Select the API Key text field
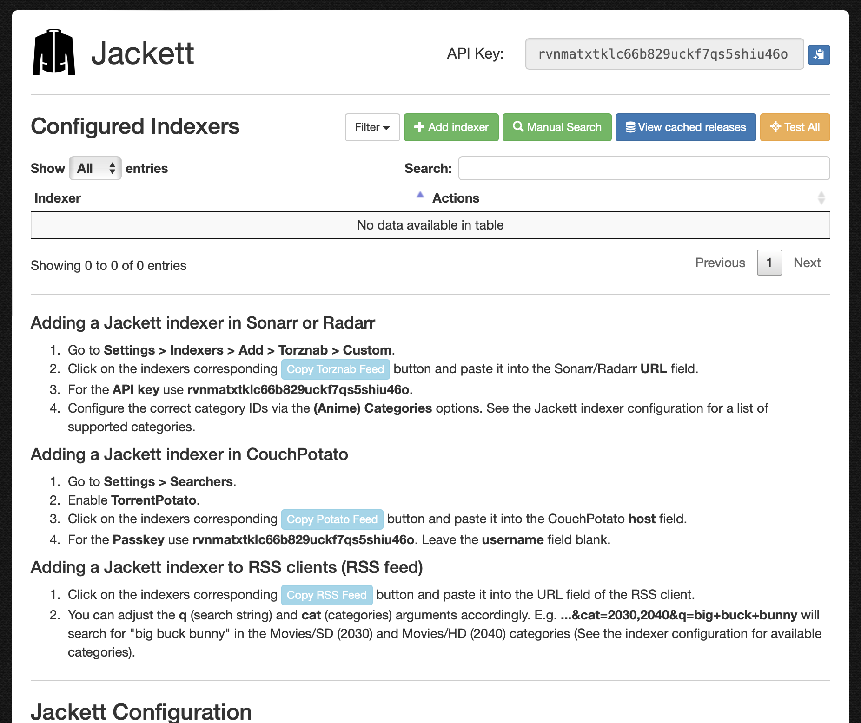Screen dimensions: 861x723 pos(664,54)
